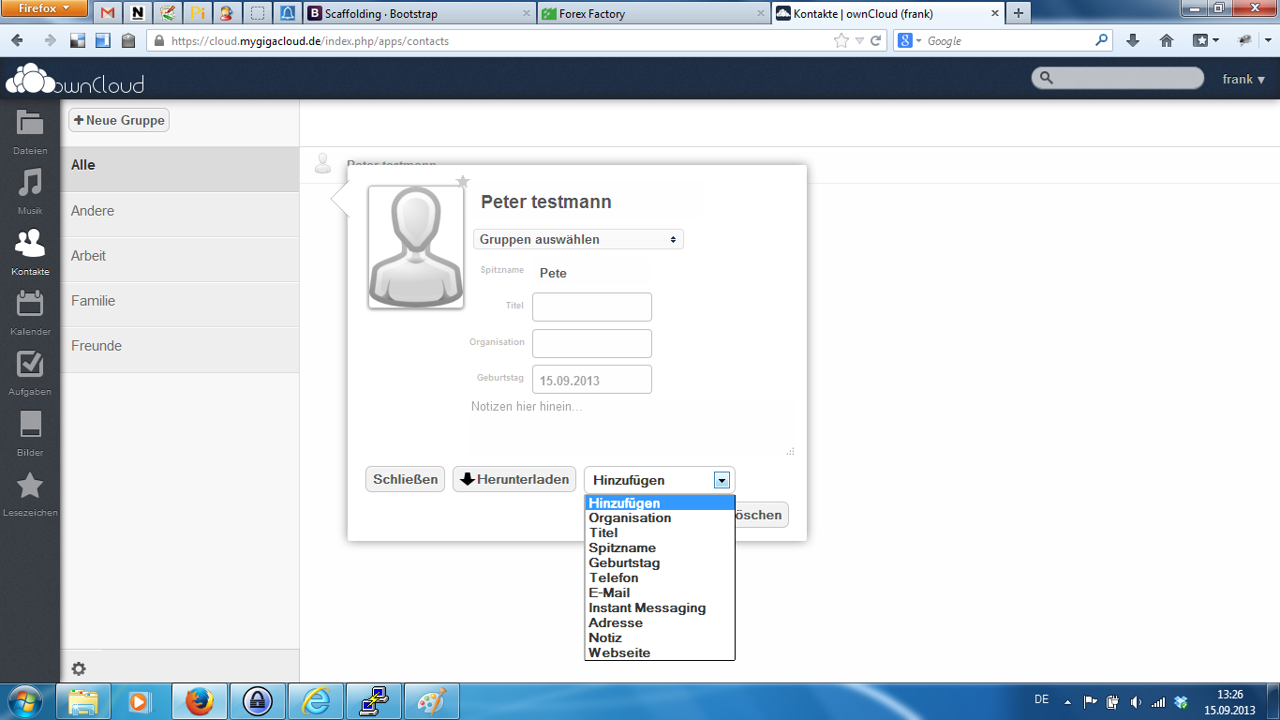Image resolution: width=1280 pixels, height=720 pixels.
Task: Choose Instant Messaging option
Action: [660, 607]
